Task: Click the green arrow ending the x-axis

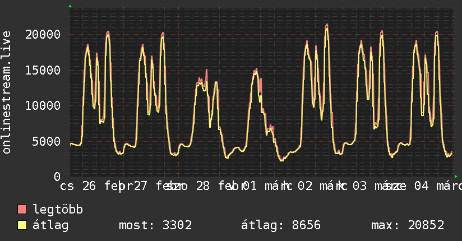Action: point(456,177)
